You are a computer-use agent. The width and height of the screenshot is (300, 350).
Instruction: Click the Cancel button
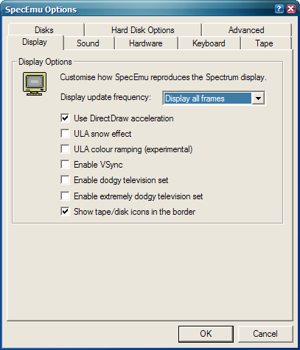coord(265,334)
